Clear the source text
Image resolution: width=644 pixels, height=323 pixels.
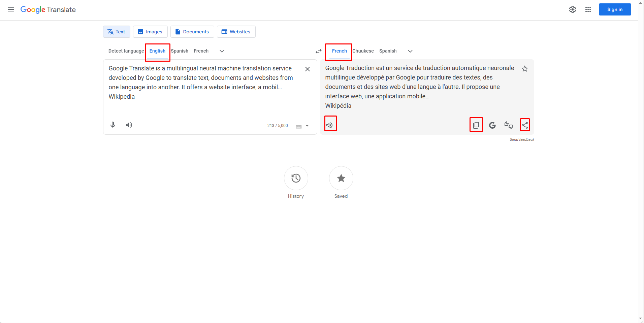click(x=307, y=69)
